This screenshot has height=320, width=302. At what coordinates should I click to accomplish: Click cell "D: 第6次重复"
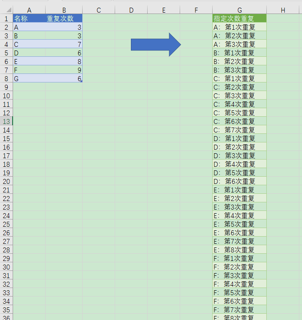click(240, 181)
